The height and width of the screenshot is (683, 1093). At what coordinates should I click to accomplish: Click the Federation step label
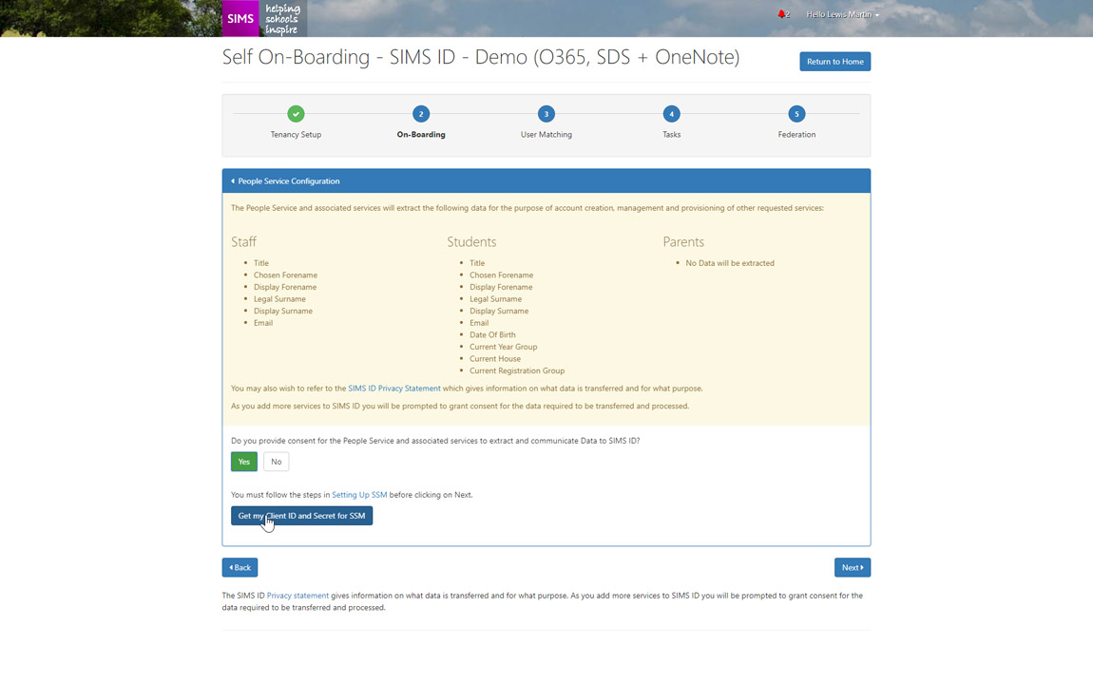click(796, 135)
